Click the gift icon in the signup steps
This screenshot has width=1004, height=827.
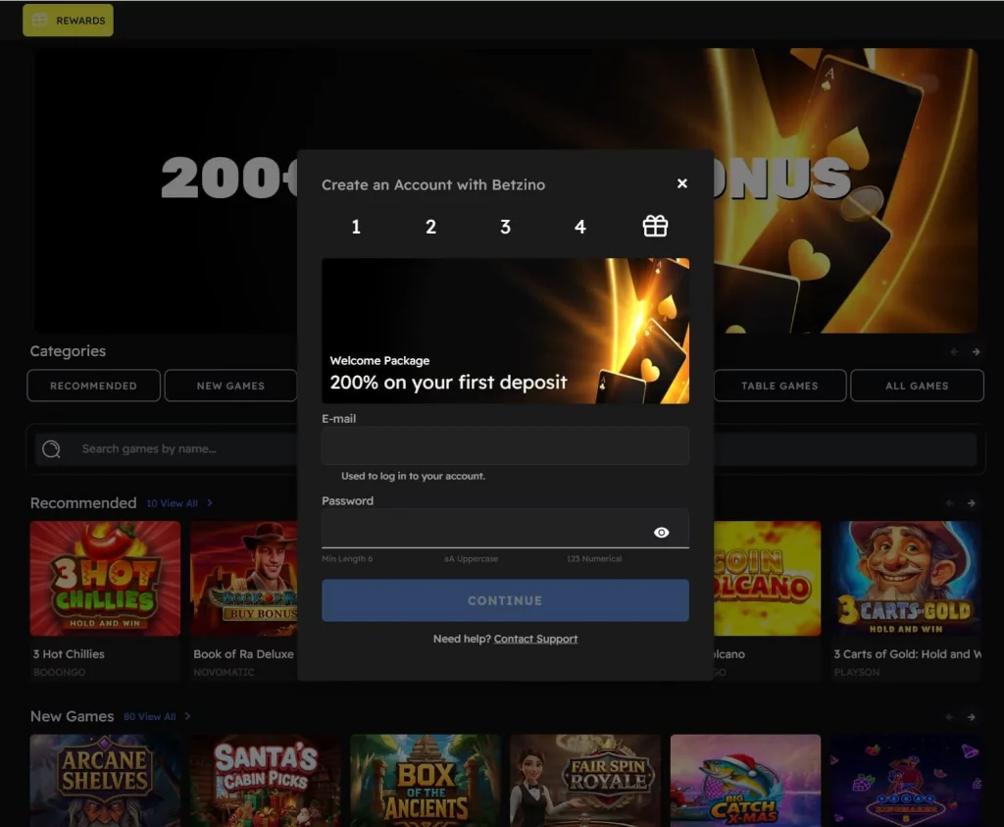[654, 226]
